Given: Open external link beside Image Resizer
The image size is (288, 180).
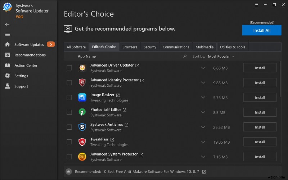Looking at the screenshot, I should pyautogui.click(x=118, y=95).
